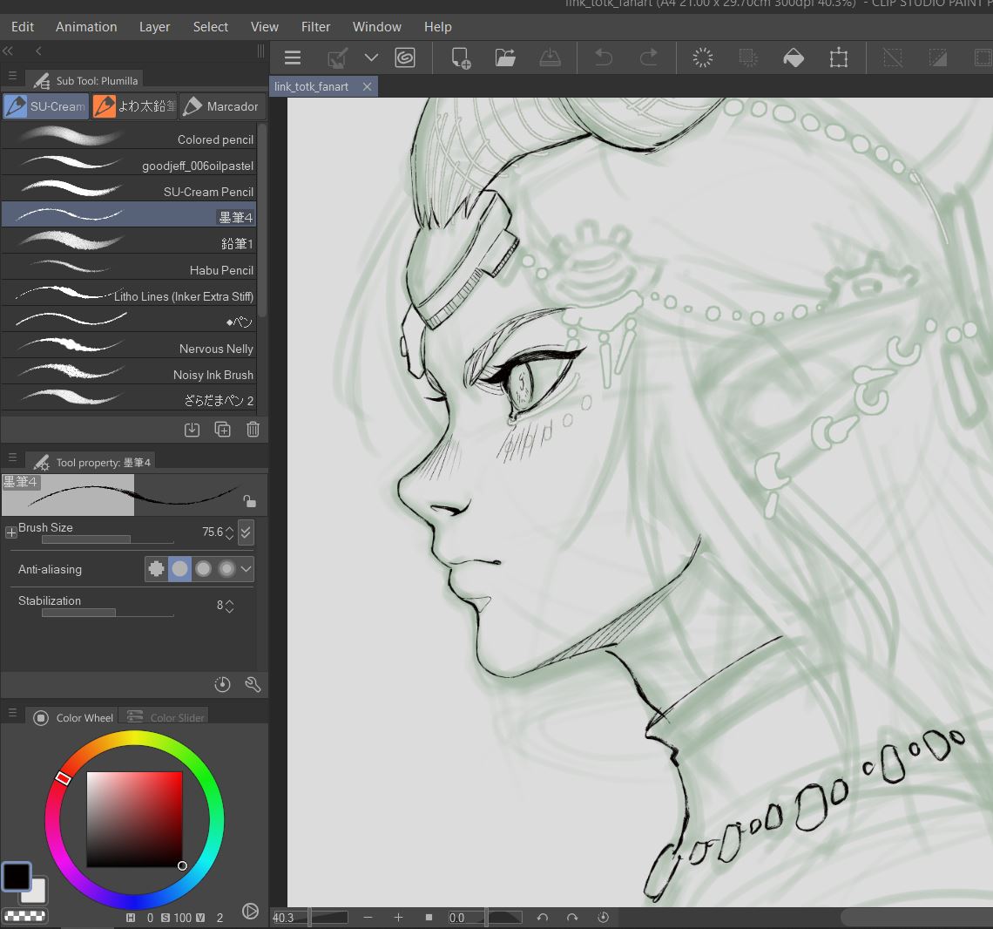This screenshot has width=993, height=929.
Task: Click the delete sub tool trash icon
Action: coord(253,430)
